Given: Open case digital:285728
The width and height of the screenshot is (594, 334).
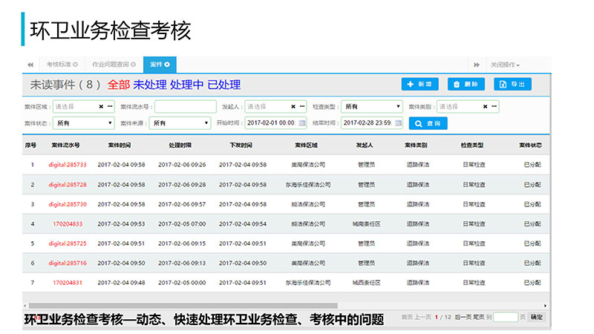Looking at the screenshot, I should click(68, 184).
